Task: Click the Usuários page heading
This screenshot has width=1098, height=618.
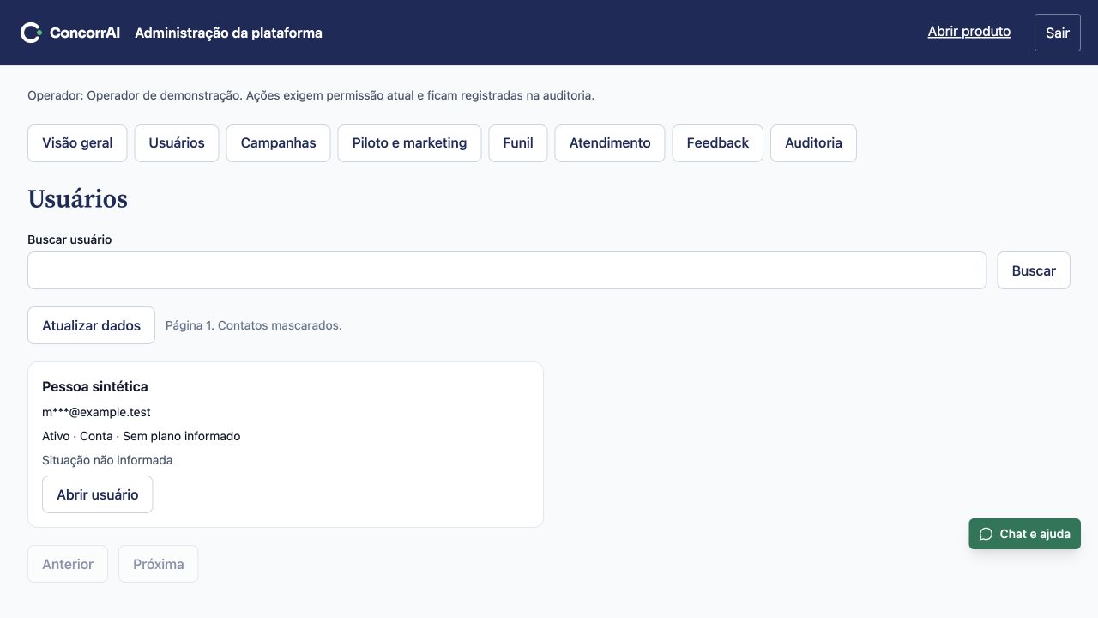Action: [x=78, y=199]
